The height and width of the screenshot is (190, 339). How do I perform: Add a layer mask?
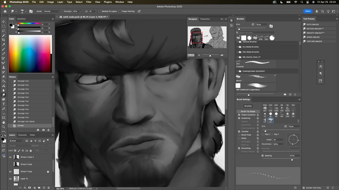click(29, 188)
